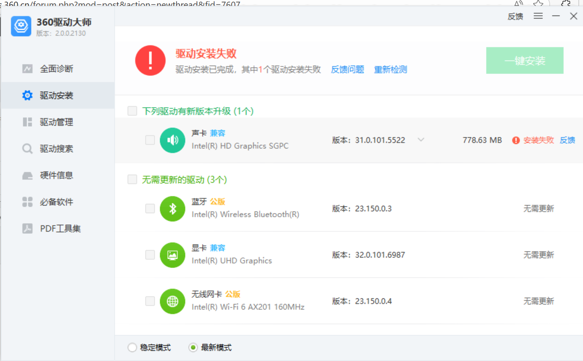The height and width of the screenshot is (361, 583).
Task: Expand the version dropdown for 31.0.101.5522
Action: [421, 140]
